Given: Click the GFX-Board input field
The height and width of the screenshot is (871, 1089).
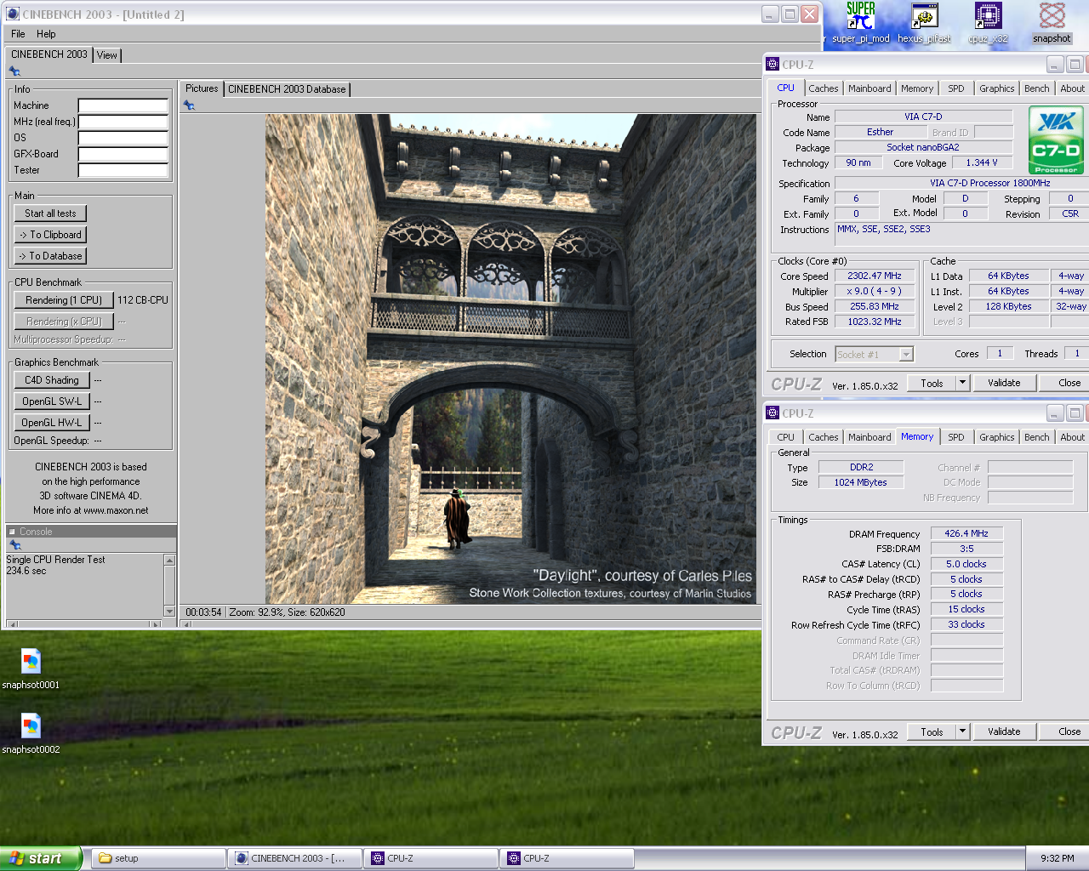Looking at the screenshot, I should 123,154.
